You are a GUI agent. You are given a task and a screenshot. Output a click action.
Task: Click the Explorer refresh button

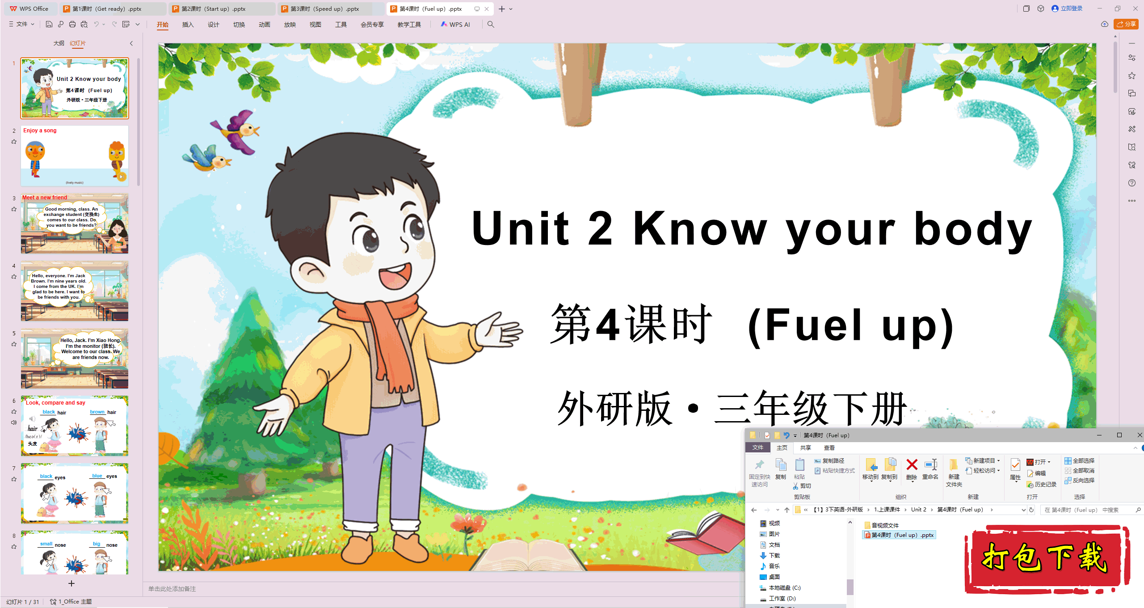pyautogui.click(x=1031, y=510)
